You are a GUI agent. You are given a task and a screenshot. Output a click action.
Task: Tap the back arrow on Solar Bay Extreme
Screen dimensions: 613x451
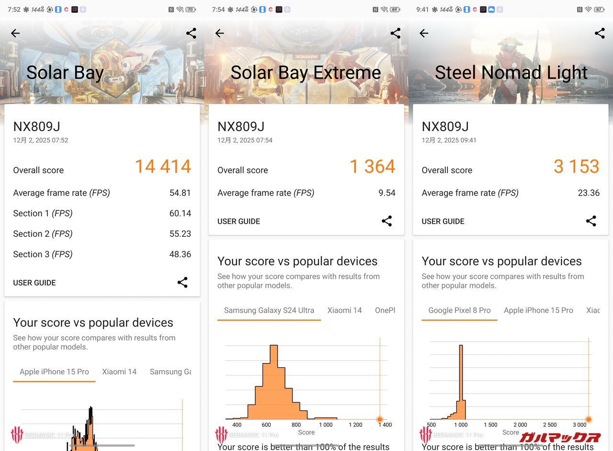coord(220,33)
